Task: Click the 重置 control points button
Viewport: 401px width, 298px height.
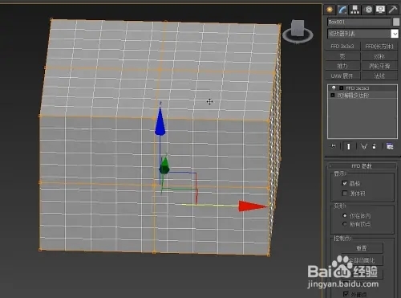Action: [362, 248]
